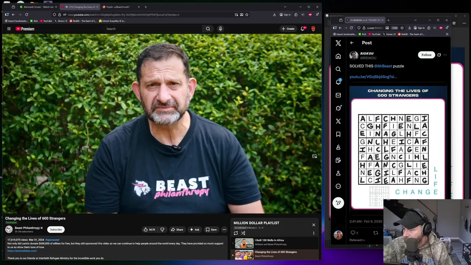Open Grok icon in X sidebar

[x=338, y=108]
